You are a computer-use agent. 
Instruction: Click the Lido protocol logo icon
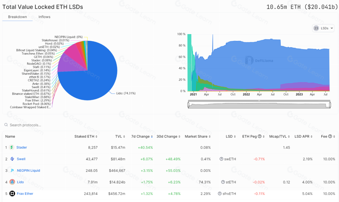coord(12,182)
